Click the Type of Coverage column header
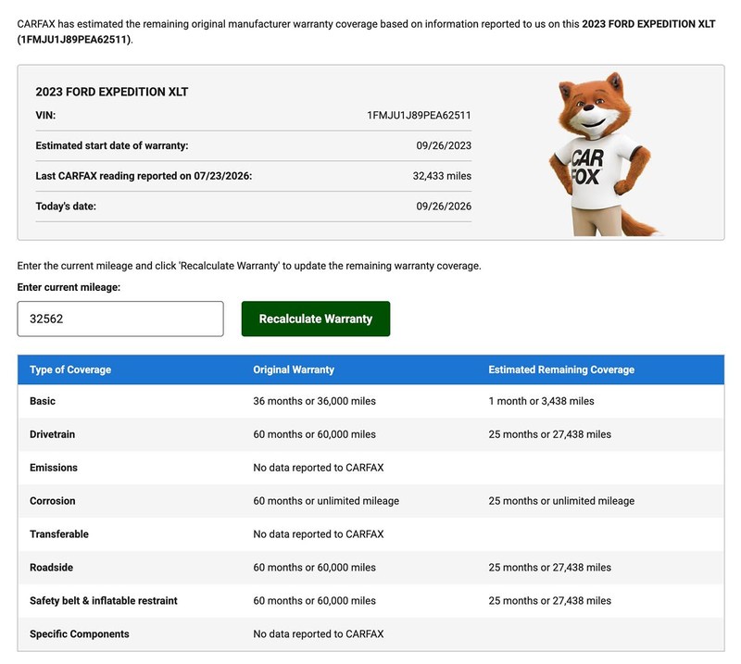 coord(70,370)
